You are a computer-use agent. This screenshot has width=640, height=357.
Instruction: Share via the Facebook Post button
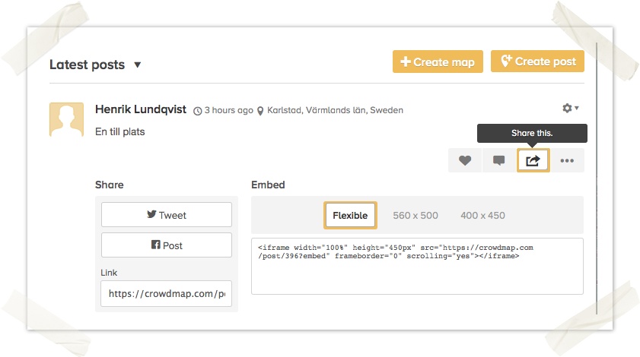click(167, 245)
